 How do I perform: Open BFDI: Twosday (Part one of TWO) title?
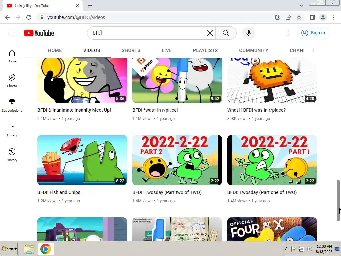tap(262, 192)
